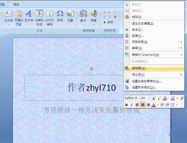
Task: Decrease indent level in mini toolbar
Action: (x=162, y=105)
